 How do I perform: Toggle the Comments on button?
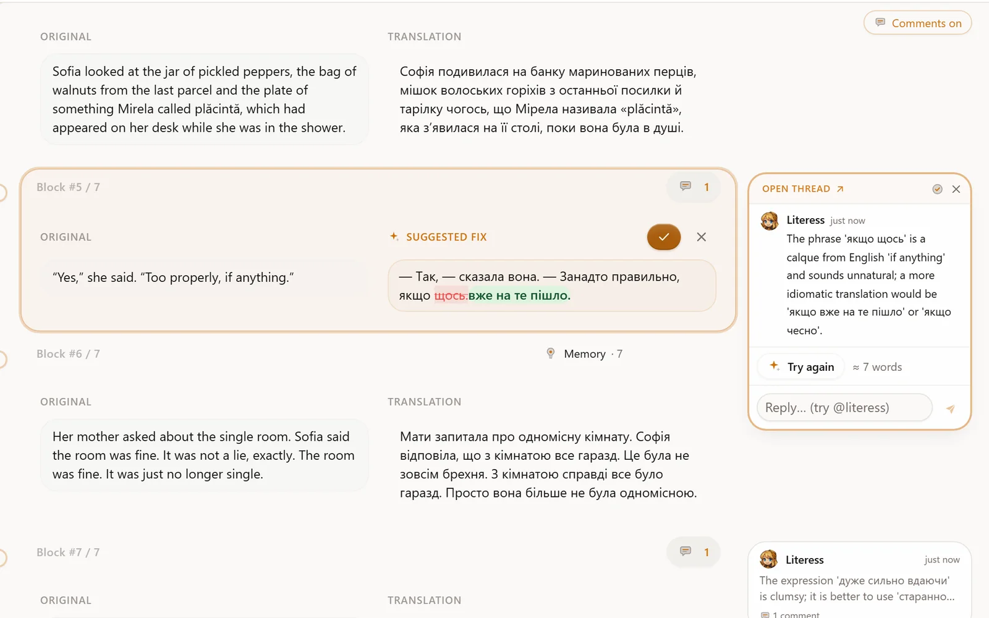[917, 23]
